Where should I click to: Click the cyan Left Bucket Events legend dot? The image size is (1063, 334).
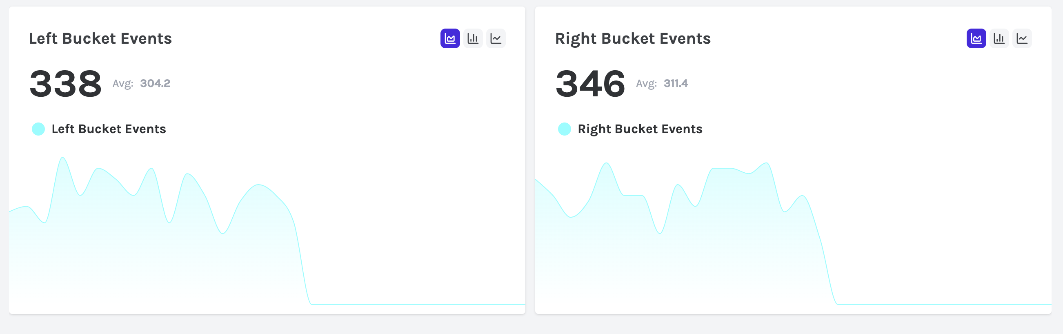(38, 129)
